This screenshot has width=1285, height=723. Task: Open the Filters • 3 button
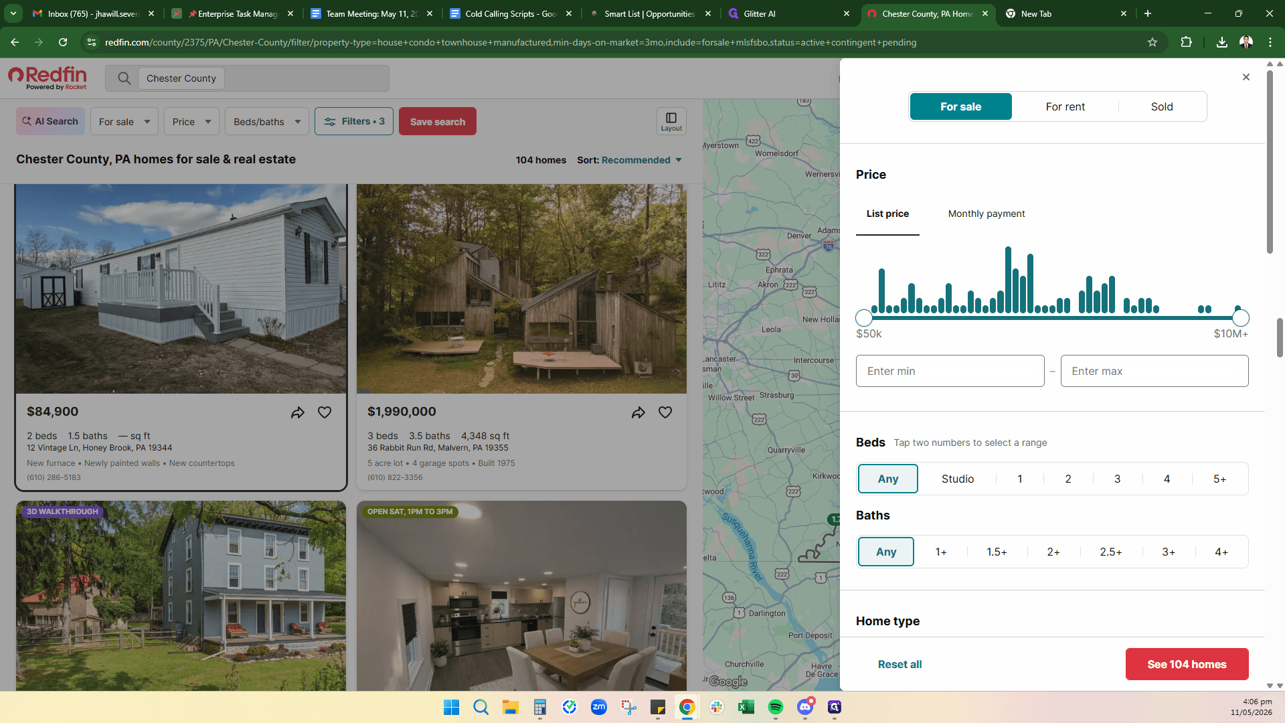tap(354, 121)
